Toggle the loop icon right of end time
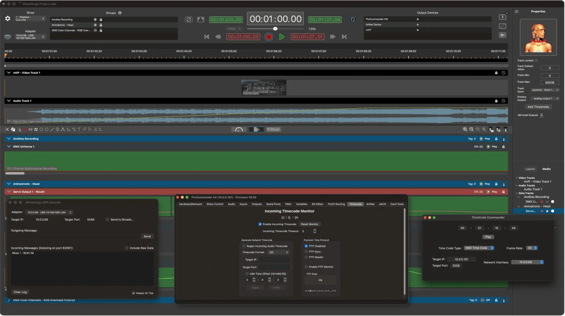Screen dimensions: 565x316 point(353,19)
